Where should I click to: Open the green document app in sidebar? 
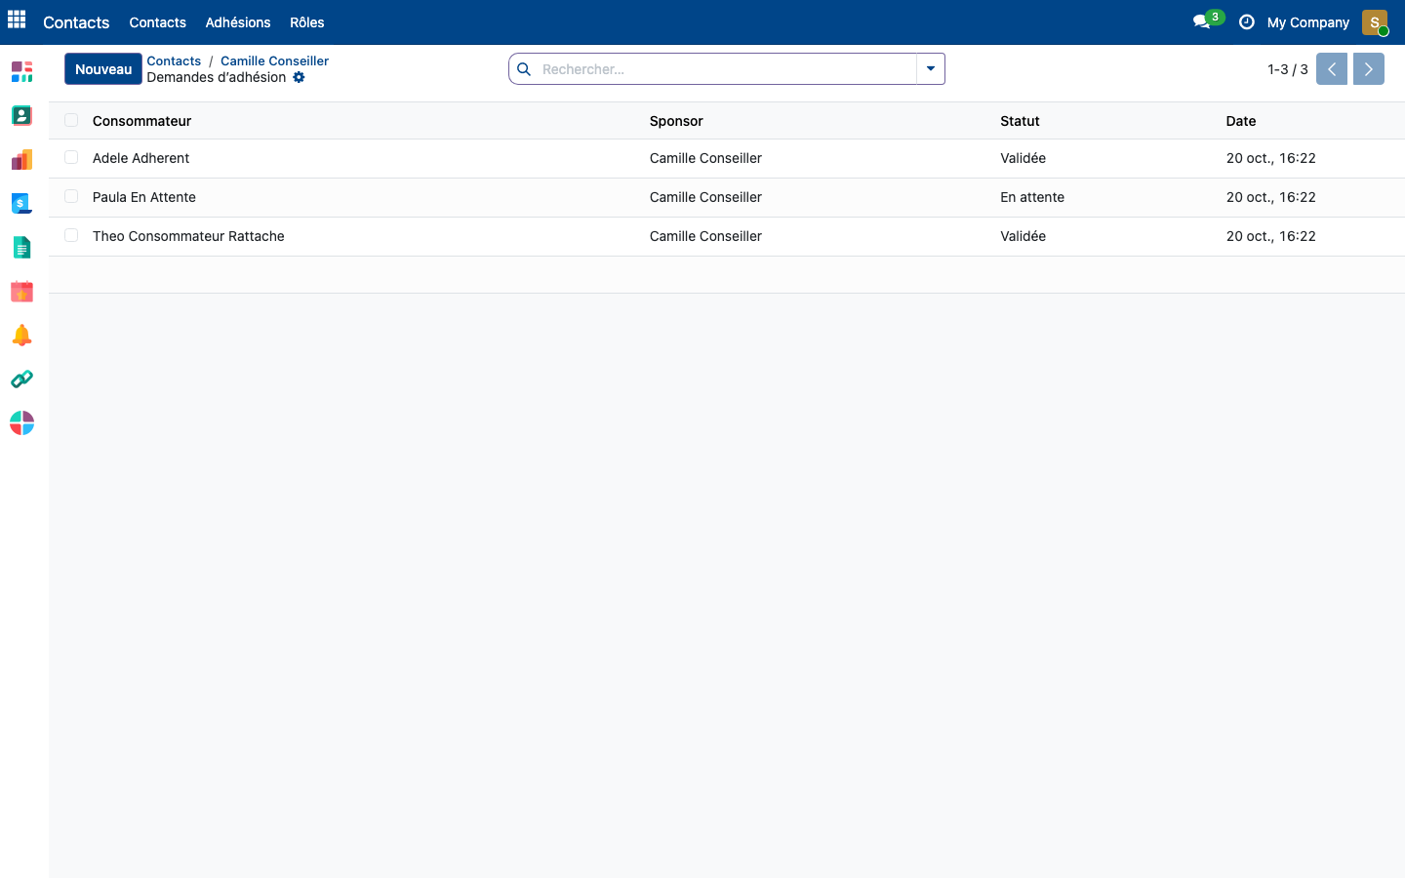pos(21,247)
